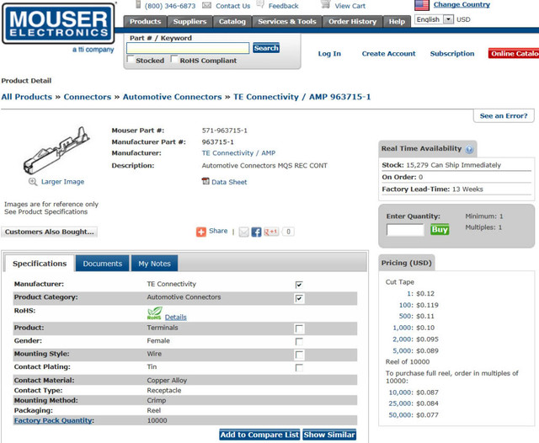Click the orange Share plus icon

201,232
